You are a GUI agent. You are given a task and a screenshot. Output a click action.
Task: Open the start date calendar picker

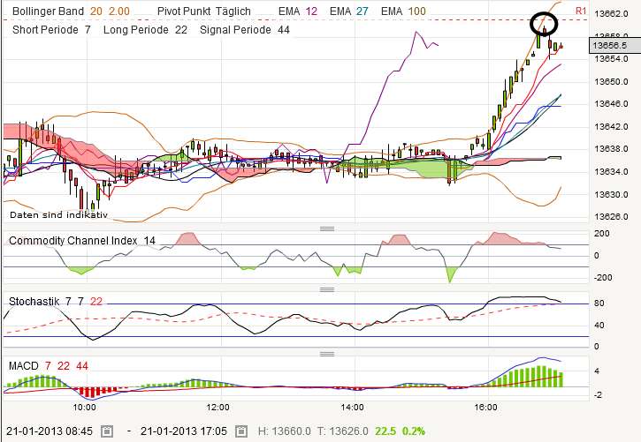click(107, 431)
